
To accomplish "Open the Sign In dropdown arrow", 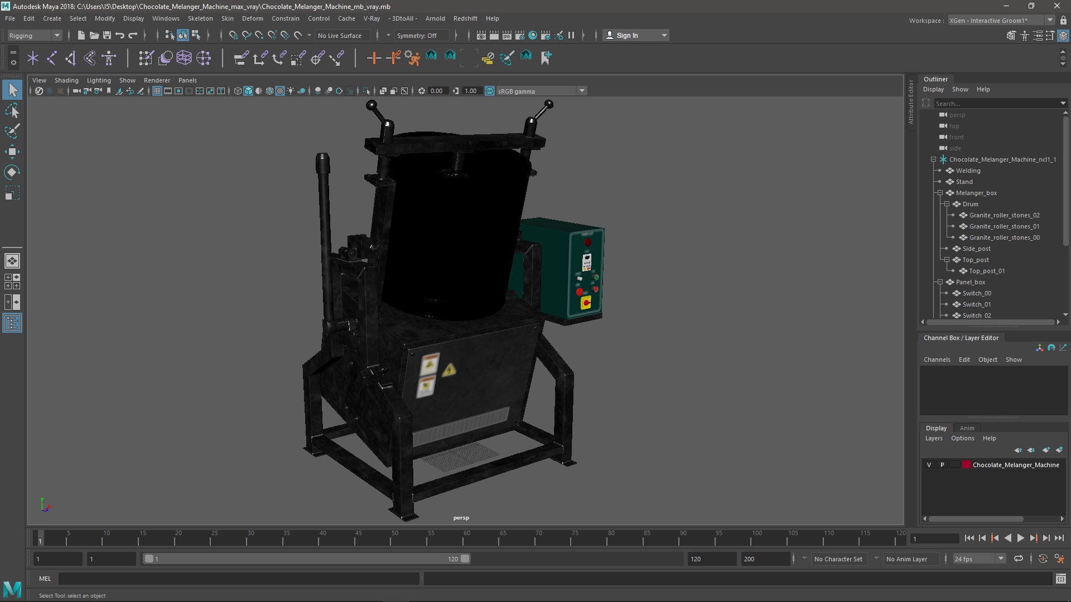I will pyautogui.click(x=664, y=36).
